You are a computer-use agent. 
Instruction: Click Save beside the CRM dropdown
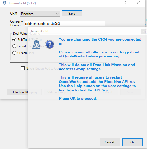(x=72, y=14)
